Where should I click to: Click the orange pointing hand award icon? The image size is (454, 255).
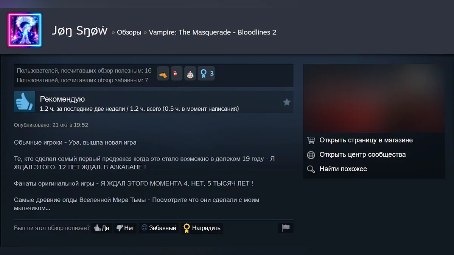pyautogui.click(x=163, y=73)
